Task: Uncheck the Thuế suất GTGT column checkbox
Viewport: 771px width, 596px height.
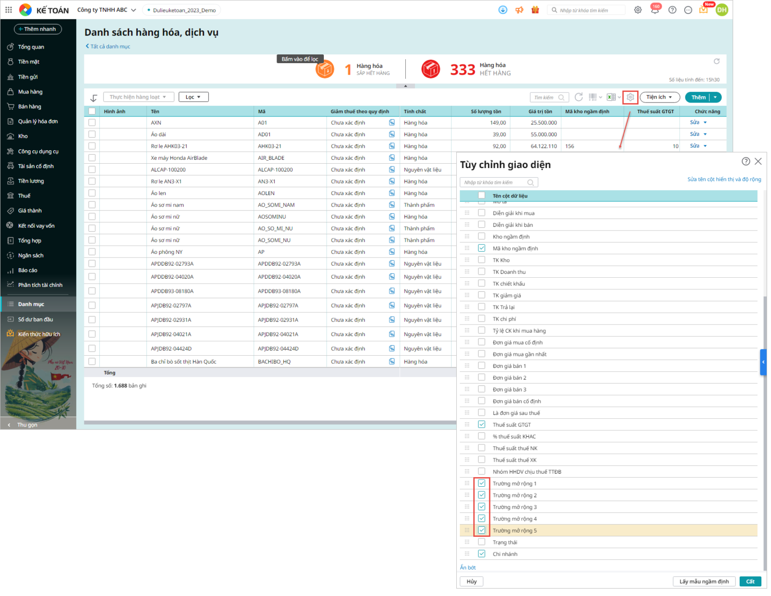Action: 481,424
